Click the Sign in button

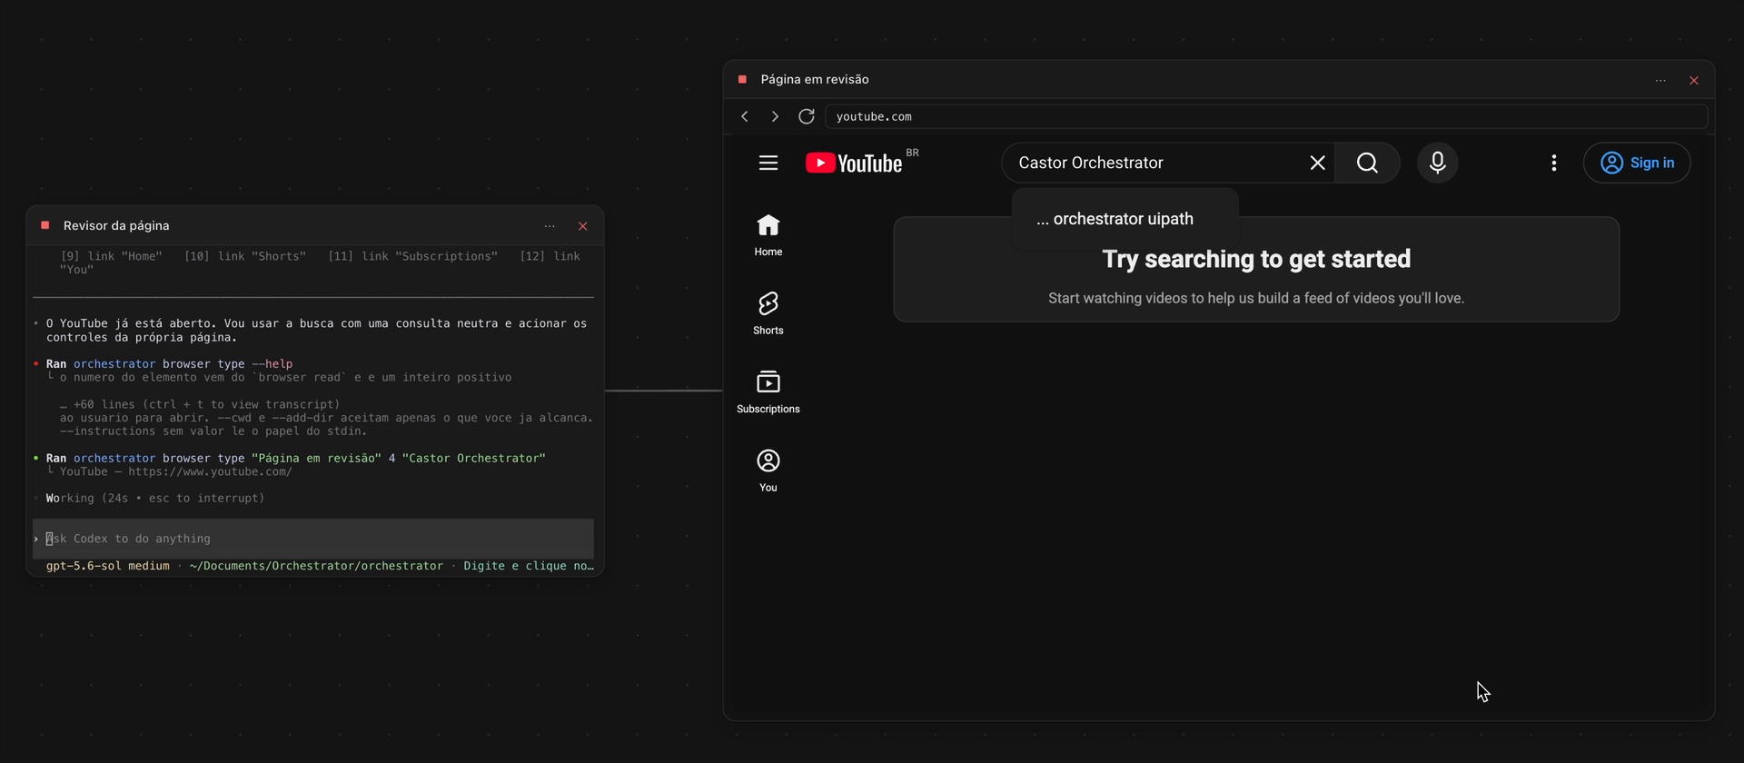click(1637, 163)
